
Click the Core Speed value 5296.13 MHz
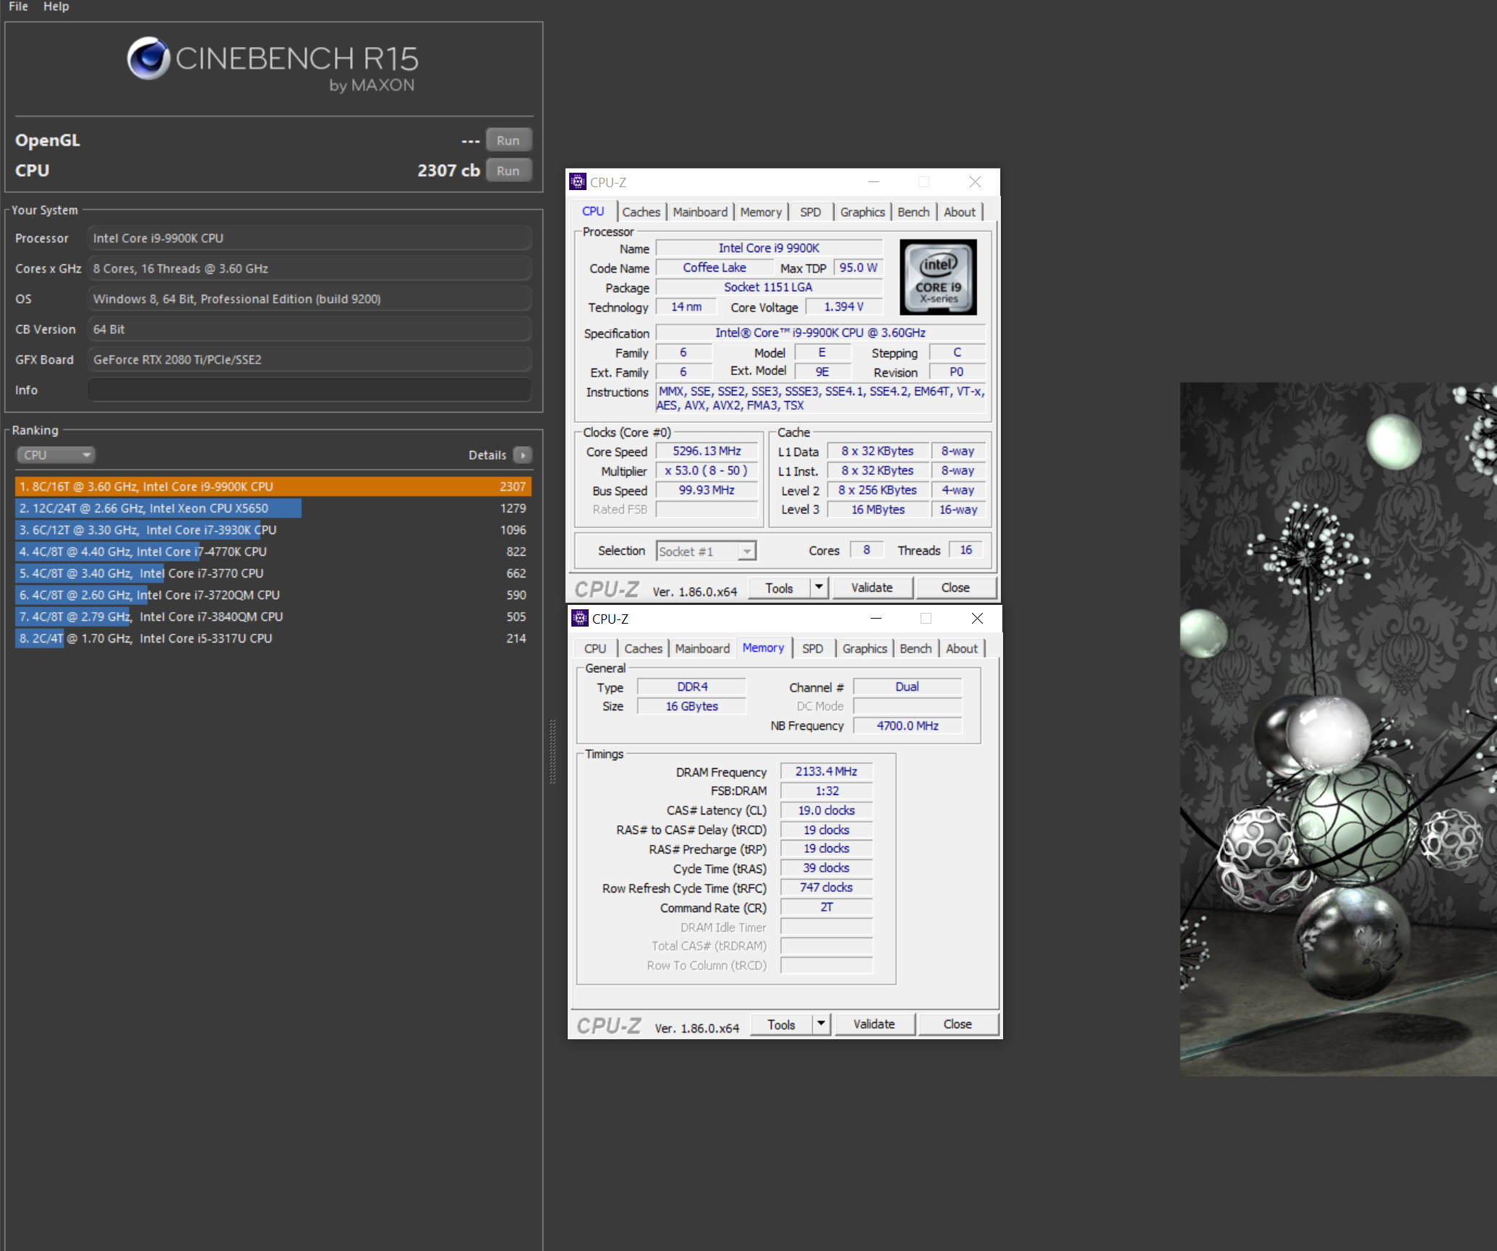[x=707, y=451]
